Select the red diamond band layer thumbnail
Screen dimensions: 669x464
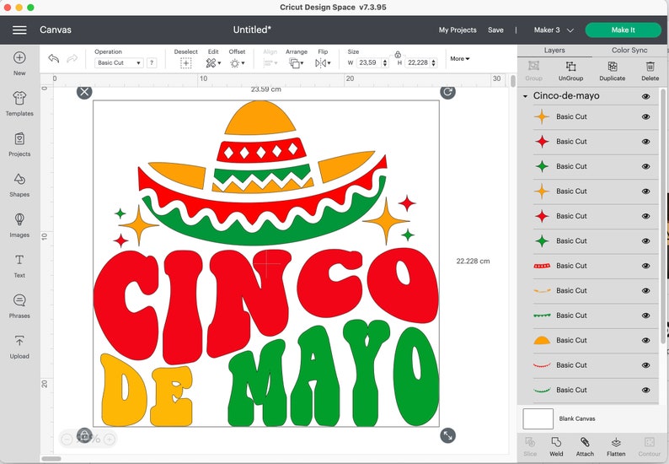tap(542, 266)
